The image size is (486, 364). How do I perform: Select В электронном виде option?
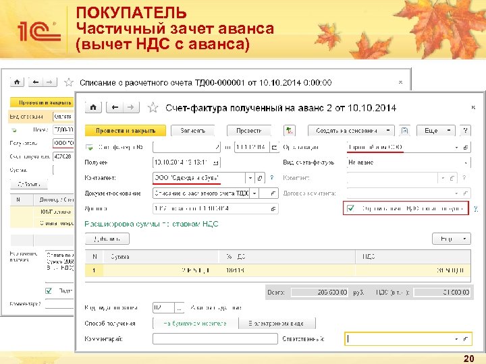click(x=277, y=324)
